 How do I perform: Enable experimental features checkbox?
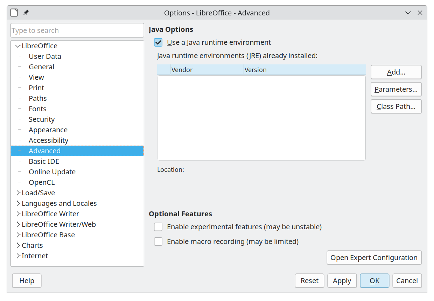pos(158,226)
